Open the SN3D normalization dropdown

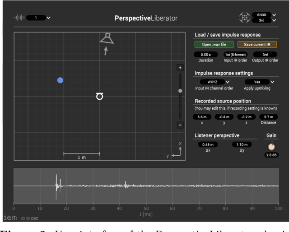point(261,15)
